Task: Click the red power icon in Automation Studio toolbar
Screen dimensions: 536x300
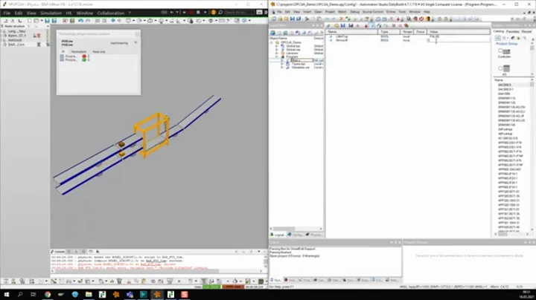Action: pos(421,19)
